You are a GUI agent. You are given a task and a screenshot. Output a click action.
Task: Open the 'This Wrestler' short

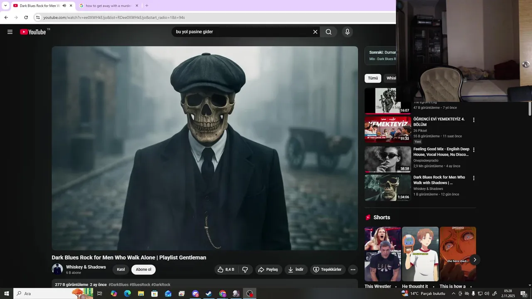point(383,254)
